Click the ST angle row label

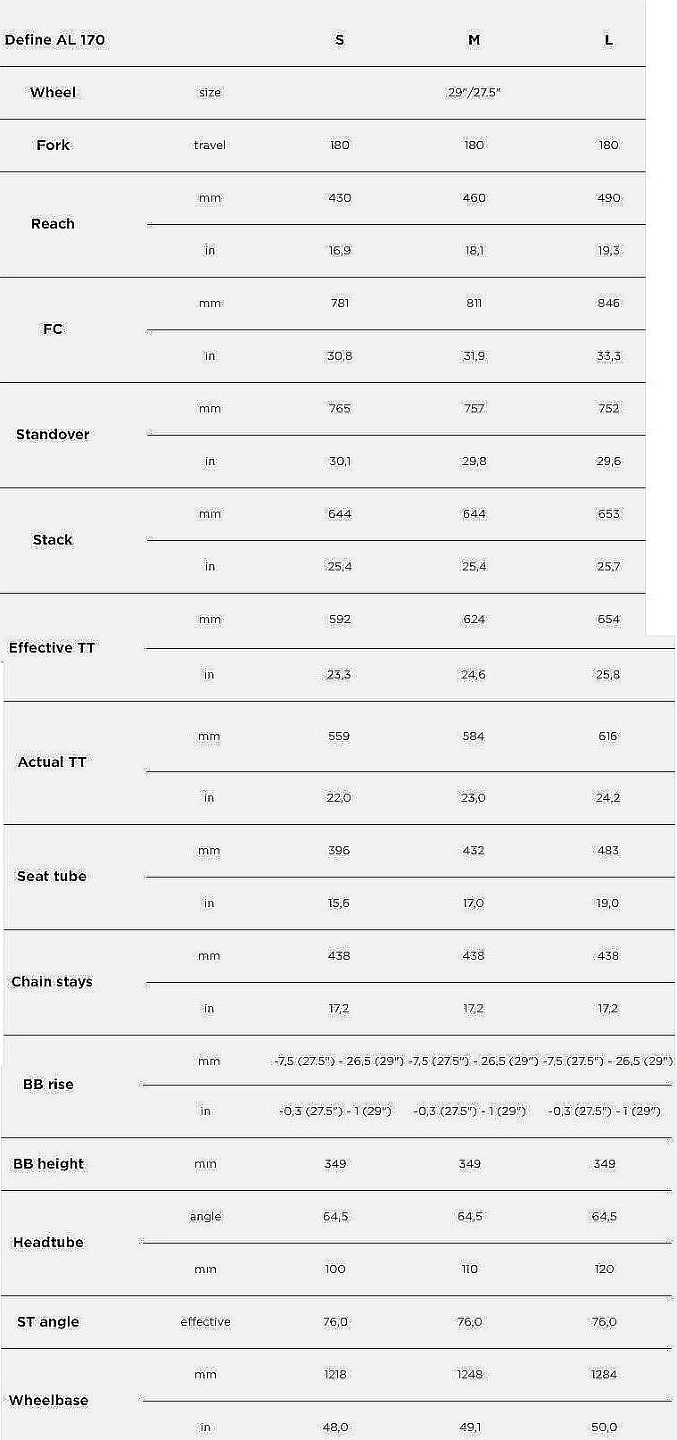click(48, 1322)
